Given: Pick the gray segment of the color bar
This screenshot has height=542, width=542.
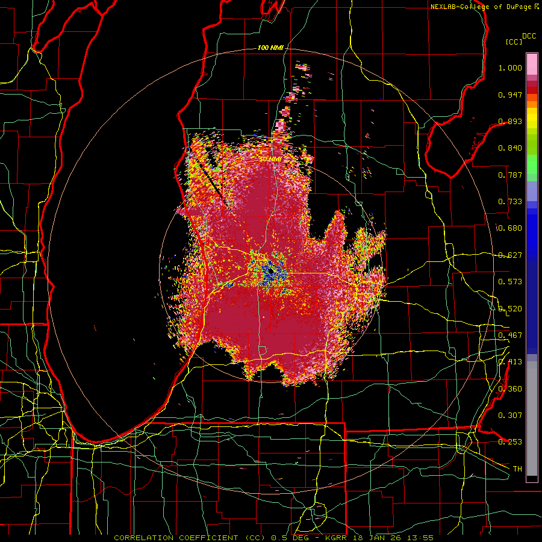Looking at the screenshot, I should [532, 419].
